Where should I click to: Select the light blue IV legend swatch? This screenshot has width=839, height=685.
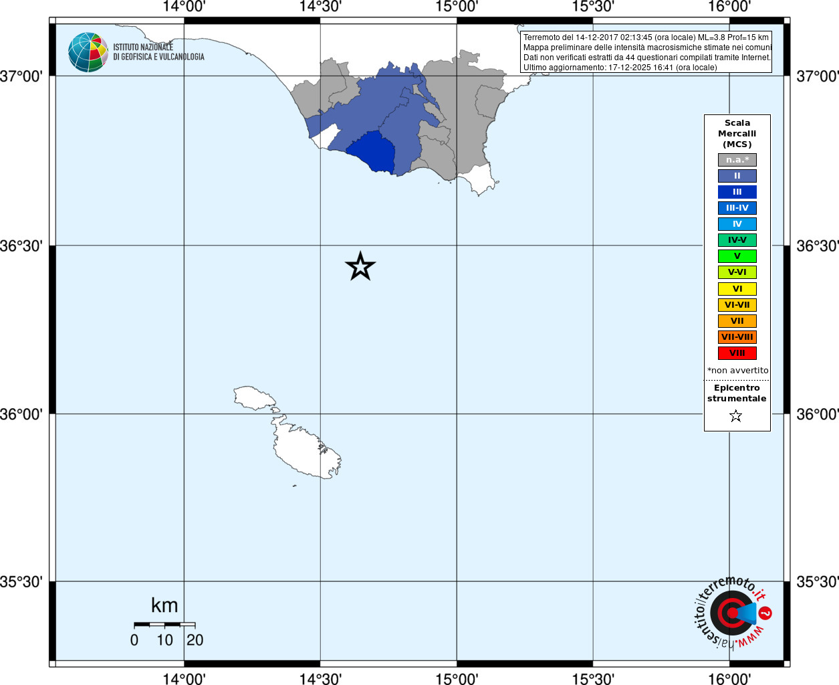pos(737,224)
